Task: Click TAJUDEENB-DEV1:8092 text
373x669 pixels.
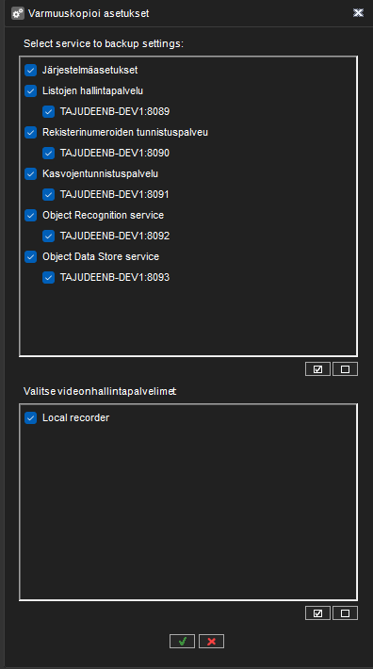Action: point(115,236)
